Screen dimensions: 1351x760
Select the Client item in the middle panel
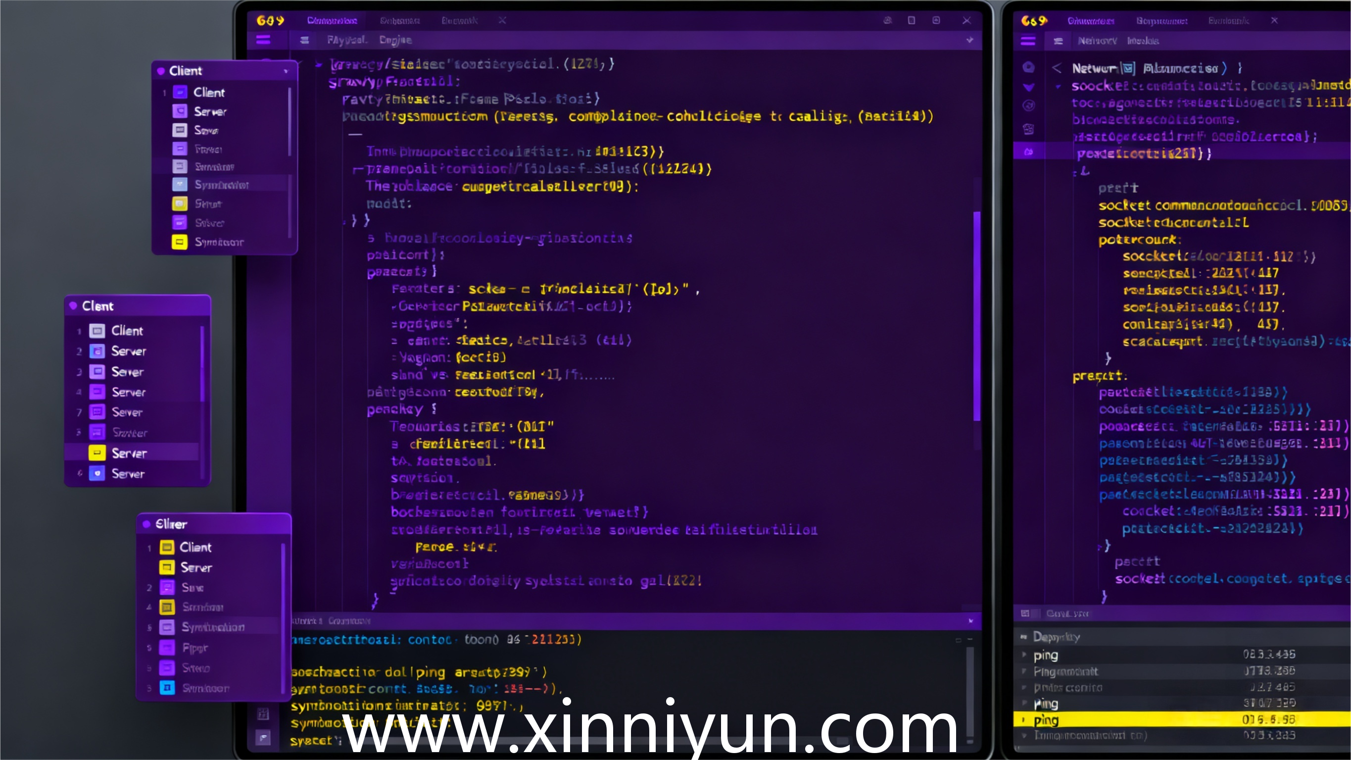tap(127, 331)
